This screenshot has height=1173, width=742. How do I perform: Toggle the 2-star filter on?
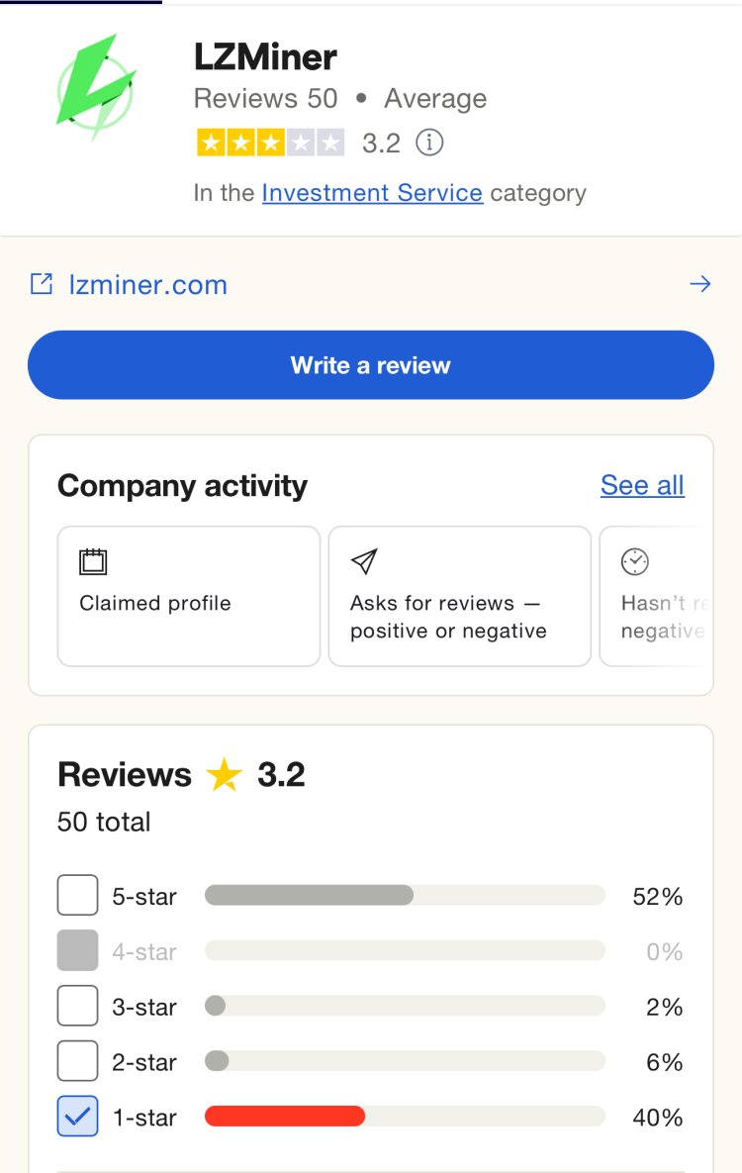point(77,1061)
